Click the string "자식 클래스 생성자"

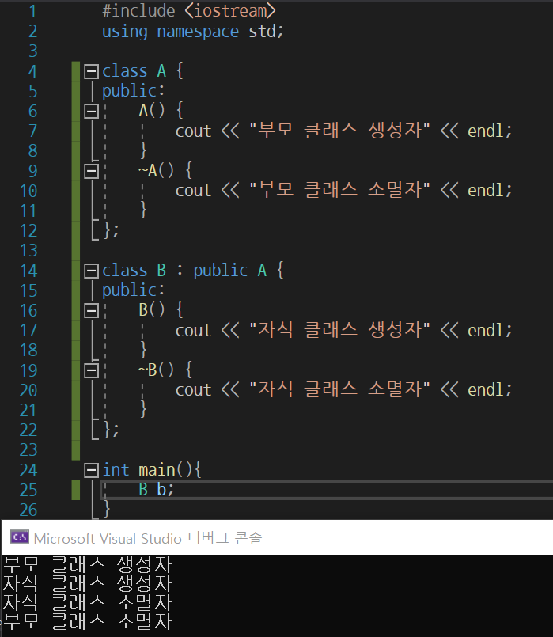339,330
